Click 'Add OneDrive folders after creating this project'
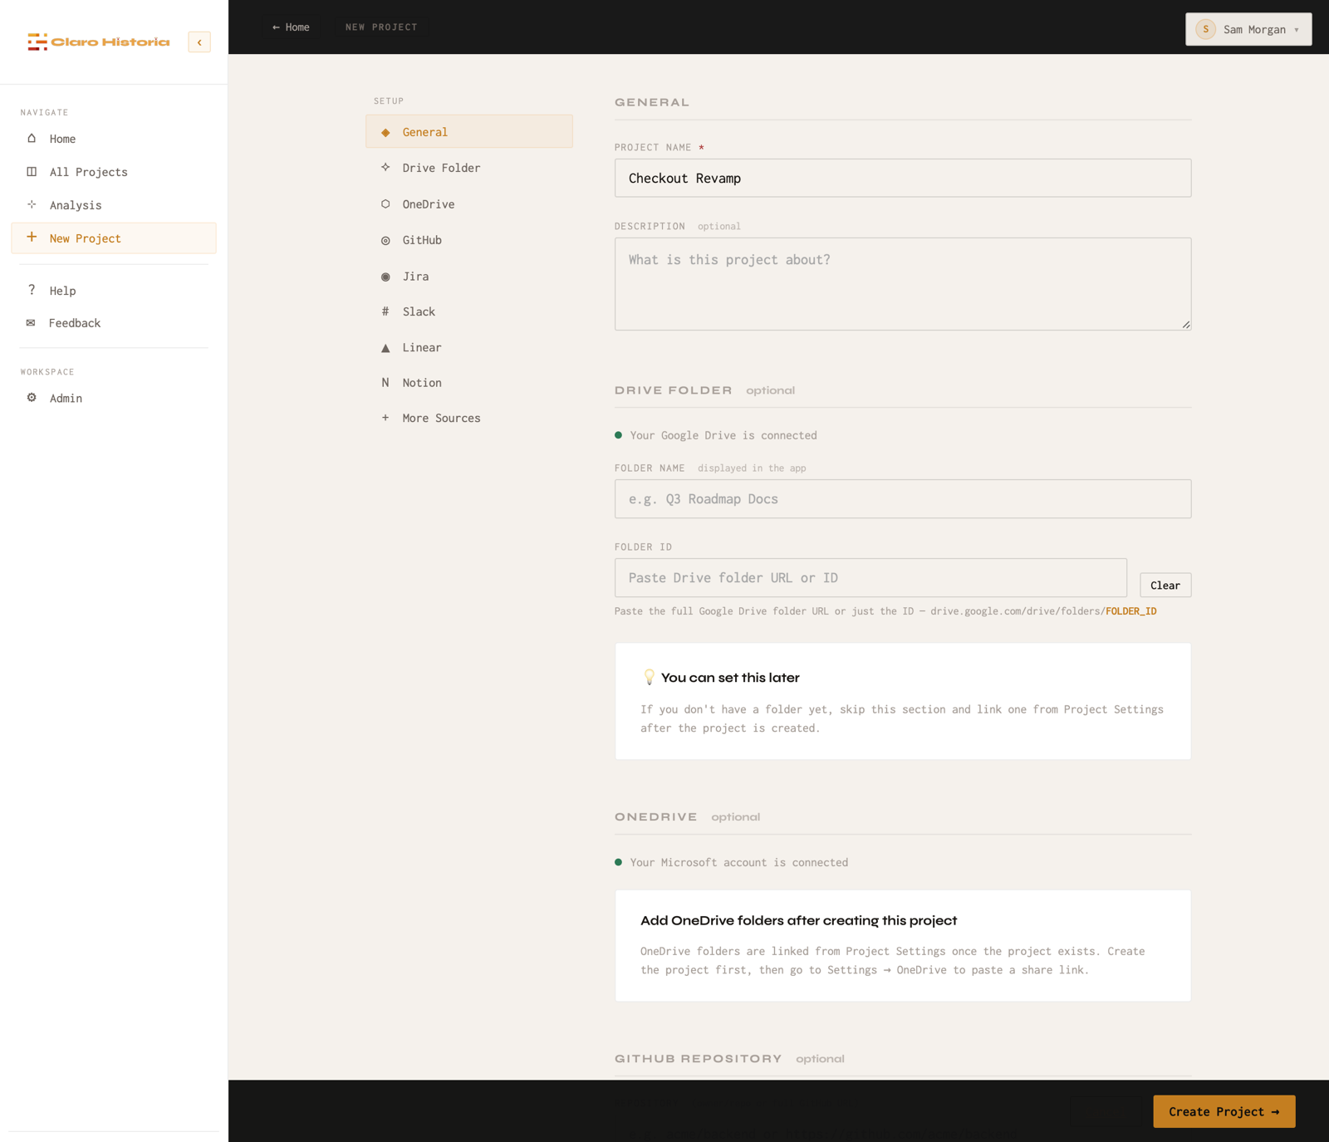The image size is (1329, 1142). click(798, 920)
